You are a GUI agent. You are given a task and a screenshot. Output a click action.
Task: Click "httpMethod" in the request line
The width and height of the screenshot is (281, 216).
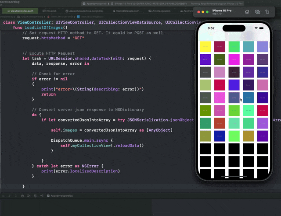click(53, 38)
